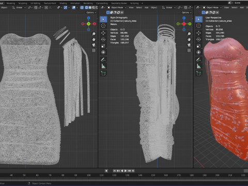This screenshot has height=186, width=248.
Task: Click frame 150 on the timeline ruler
Action: (153, 175)
